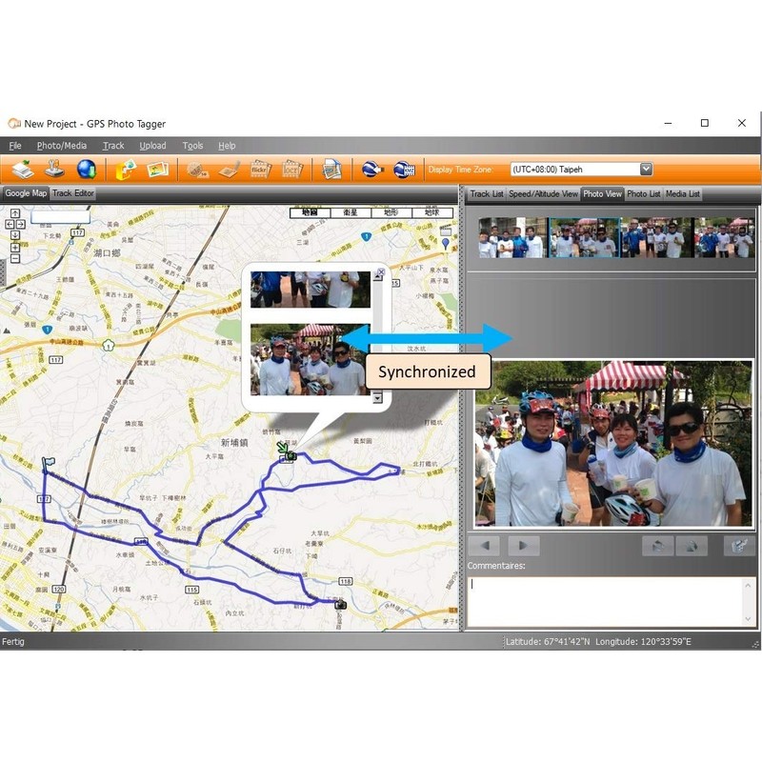Click the GPS device download toolbar icon

point(55,170)
